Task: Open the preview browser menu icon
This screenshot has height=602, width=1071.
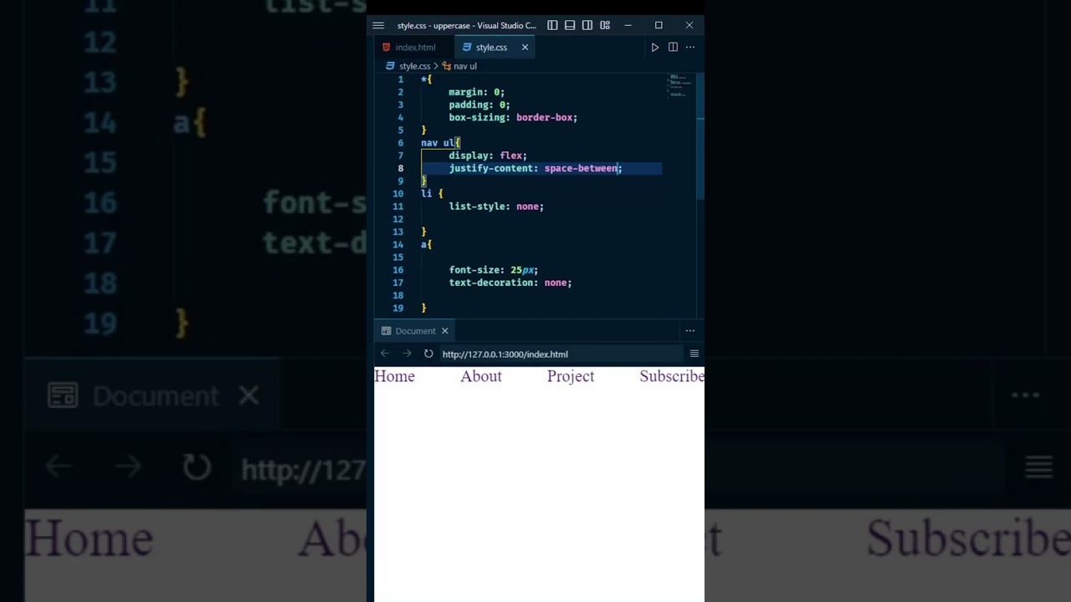Action: (694, 354)
